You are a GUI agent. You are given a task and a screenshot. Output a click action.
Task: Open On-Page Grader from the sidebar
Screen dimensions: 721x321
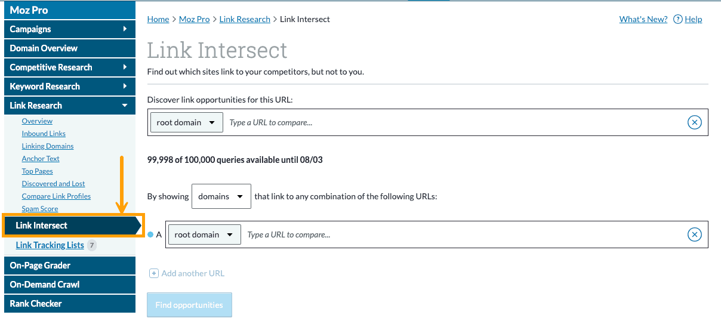40,265
